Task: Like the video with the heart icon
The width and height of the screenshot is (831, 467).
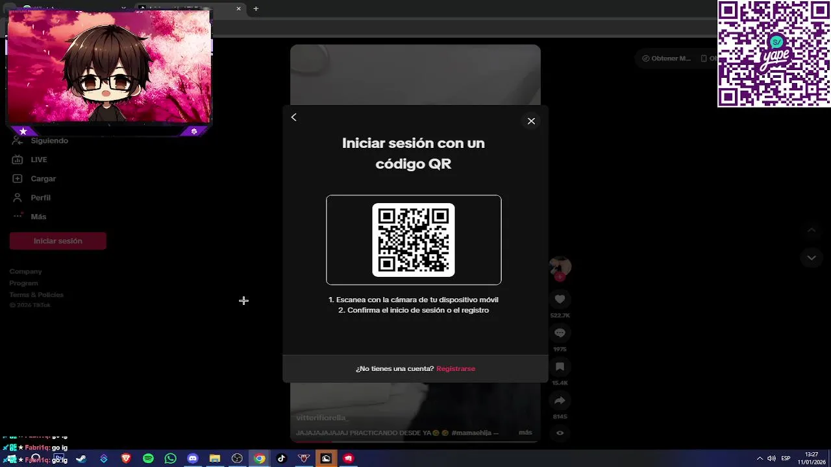Action: point(560,299)
